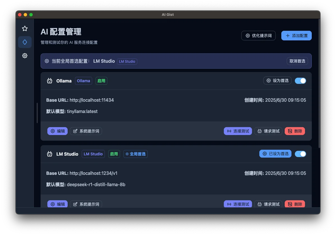Screen dimensions: 336x235
Task: Open the AI config diamond icon in sidebar
Action: pos(25,42)
